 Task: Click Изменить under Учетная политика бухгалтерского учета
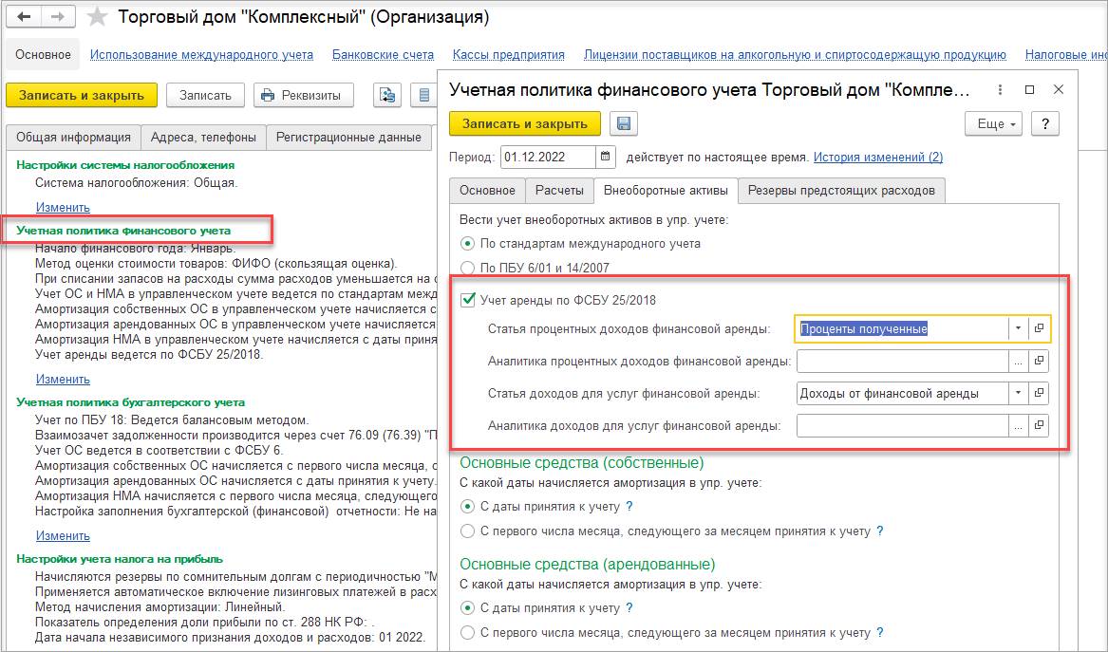point(63,535)
